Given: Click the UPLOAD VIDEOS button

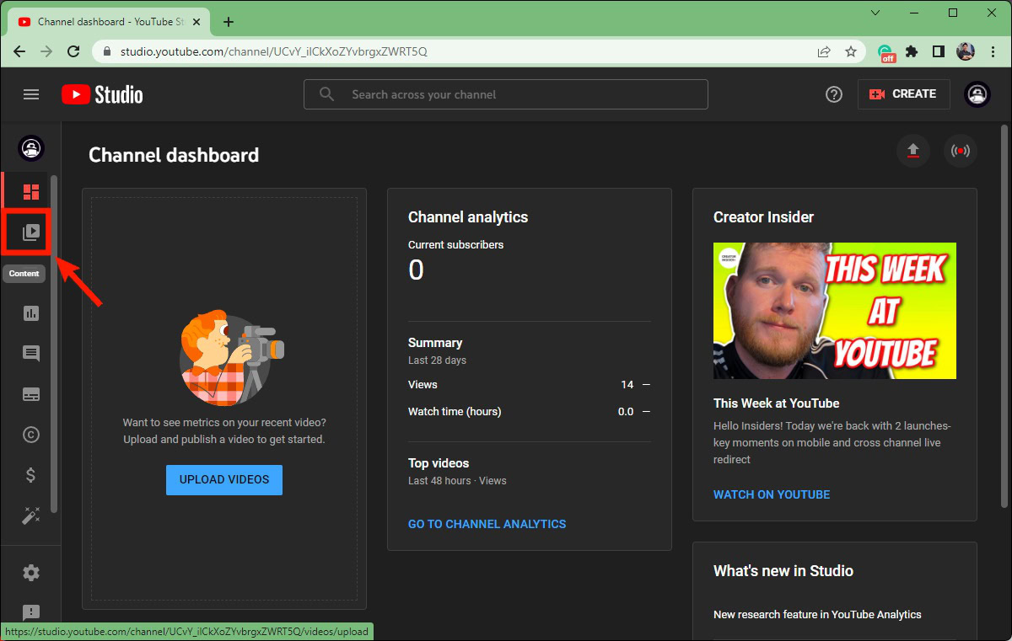Looking at the screenshot, I should (224, 479).
